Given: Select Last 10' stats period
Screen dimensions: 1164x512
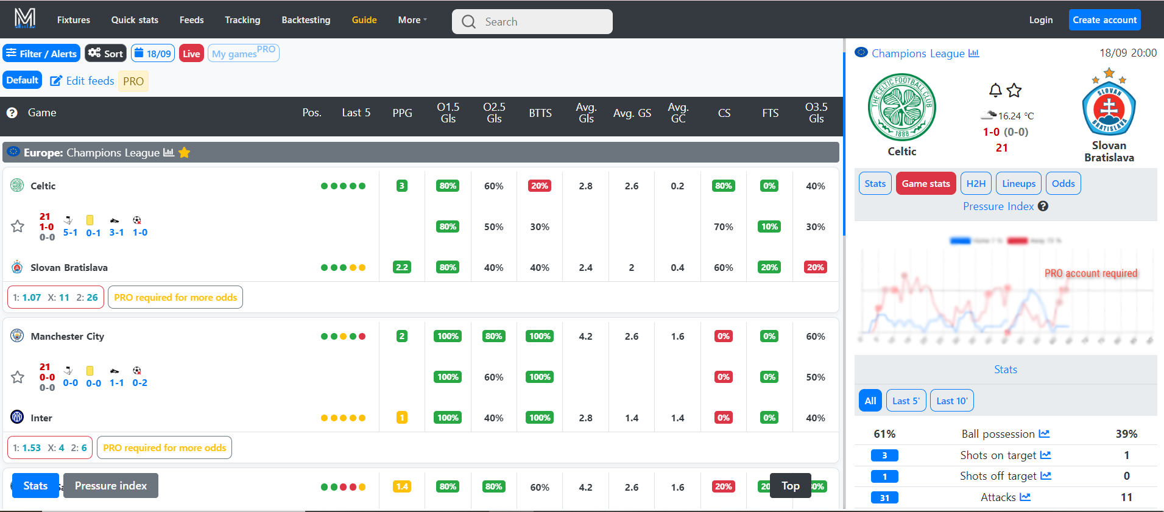Looking at the screenshot, I should coord(952,401).
